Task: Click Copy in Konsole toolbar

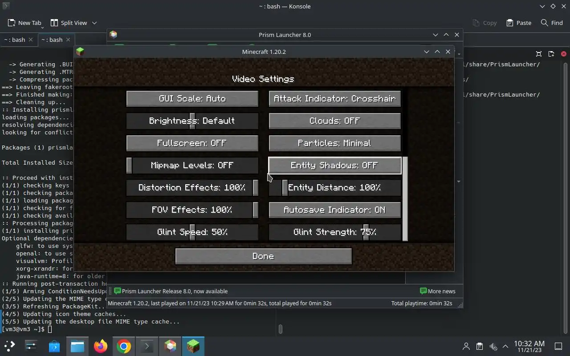Action: point(484,23)
